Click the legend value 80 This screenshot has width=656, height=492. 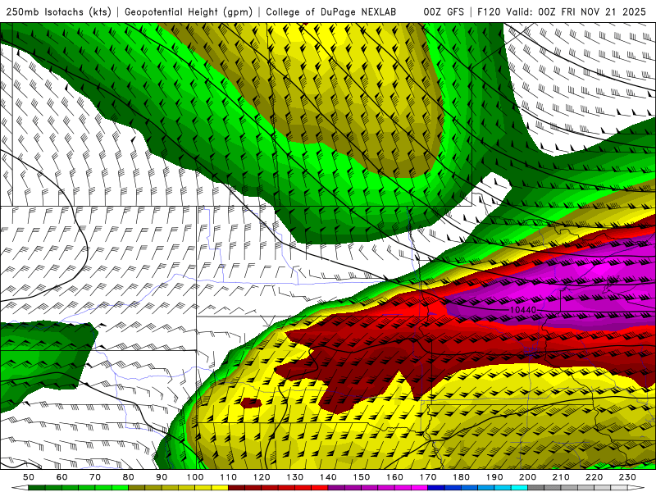tap(128, 477)
